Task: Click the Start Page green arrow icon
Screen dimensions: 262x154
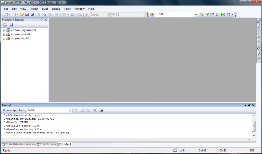Action: point(223,15)
